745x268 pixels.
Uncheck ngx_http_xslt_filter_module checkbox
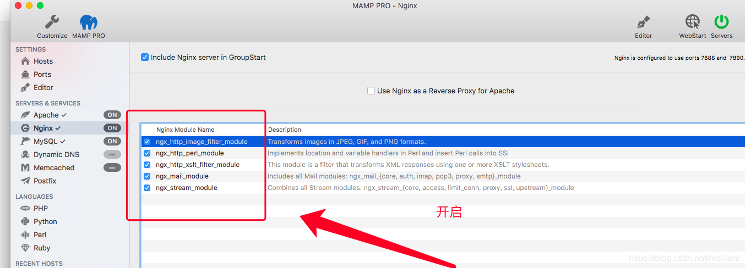(147, 165)
